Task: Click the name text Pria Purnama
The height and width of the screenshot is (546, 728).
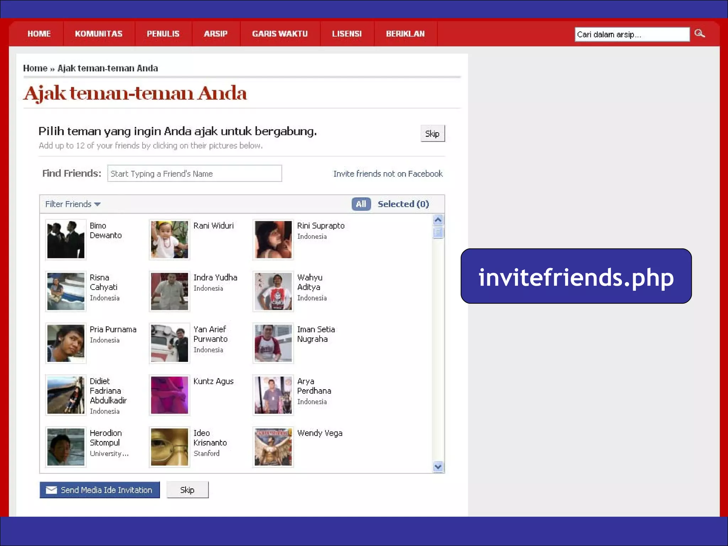Action: (113, 330)
